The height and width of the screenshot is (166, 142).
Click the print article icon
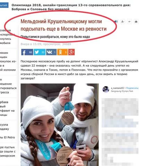136,21
